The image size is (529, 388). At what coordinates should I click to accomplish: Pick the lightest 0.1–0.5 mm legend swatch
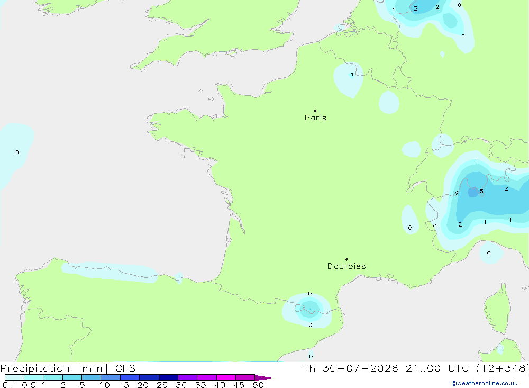pos(14,377)
